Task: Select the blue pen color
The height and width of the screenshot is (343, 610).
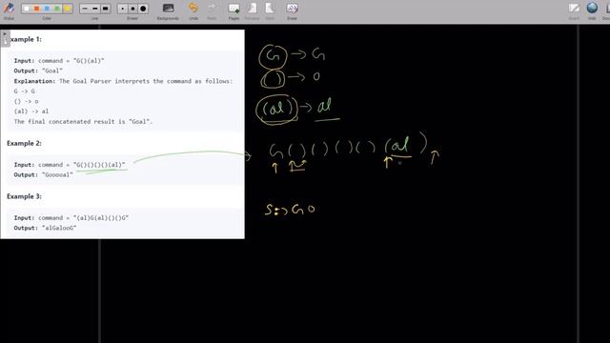Action: pos(47,9)
